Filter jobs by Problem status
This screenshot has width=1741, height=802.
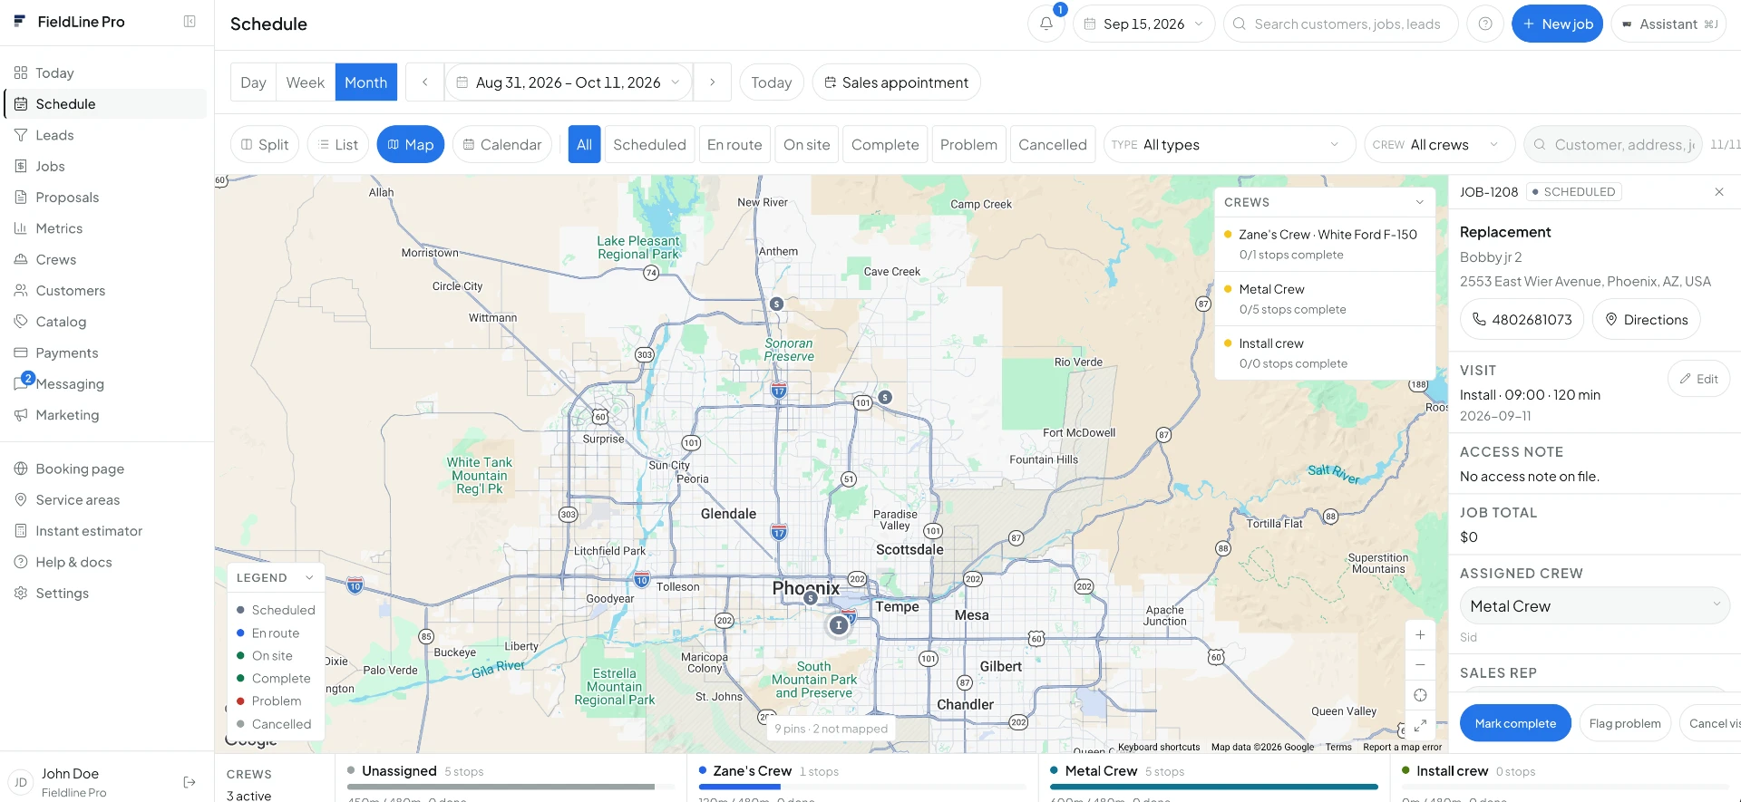coord(968,145)
